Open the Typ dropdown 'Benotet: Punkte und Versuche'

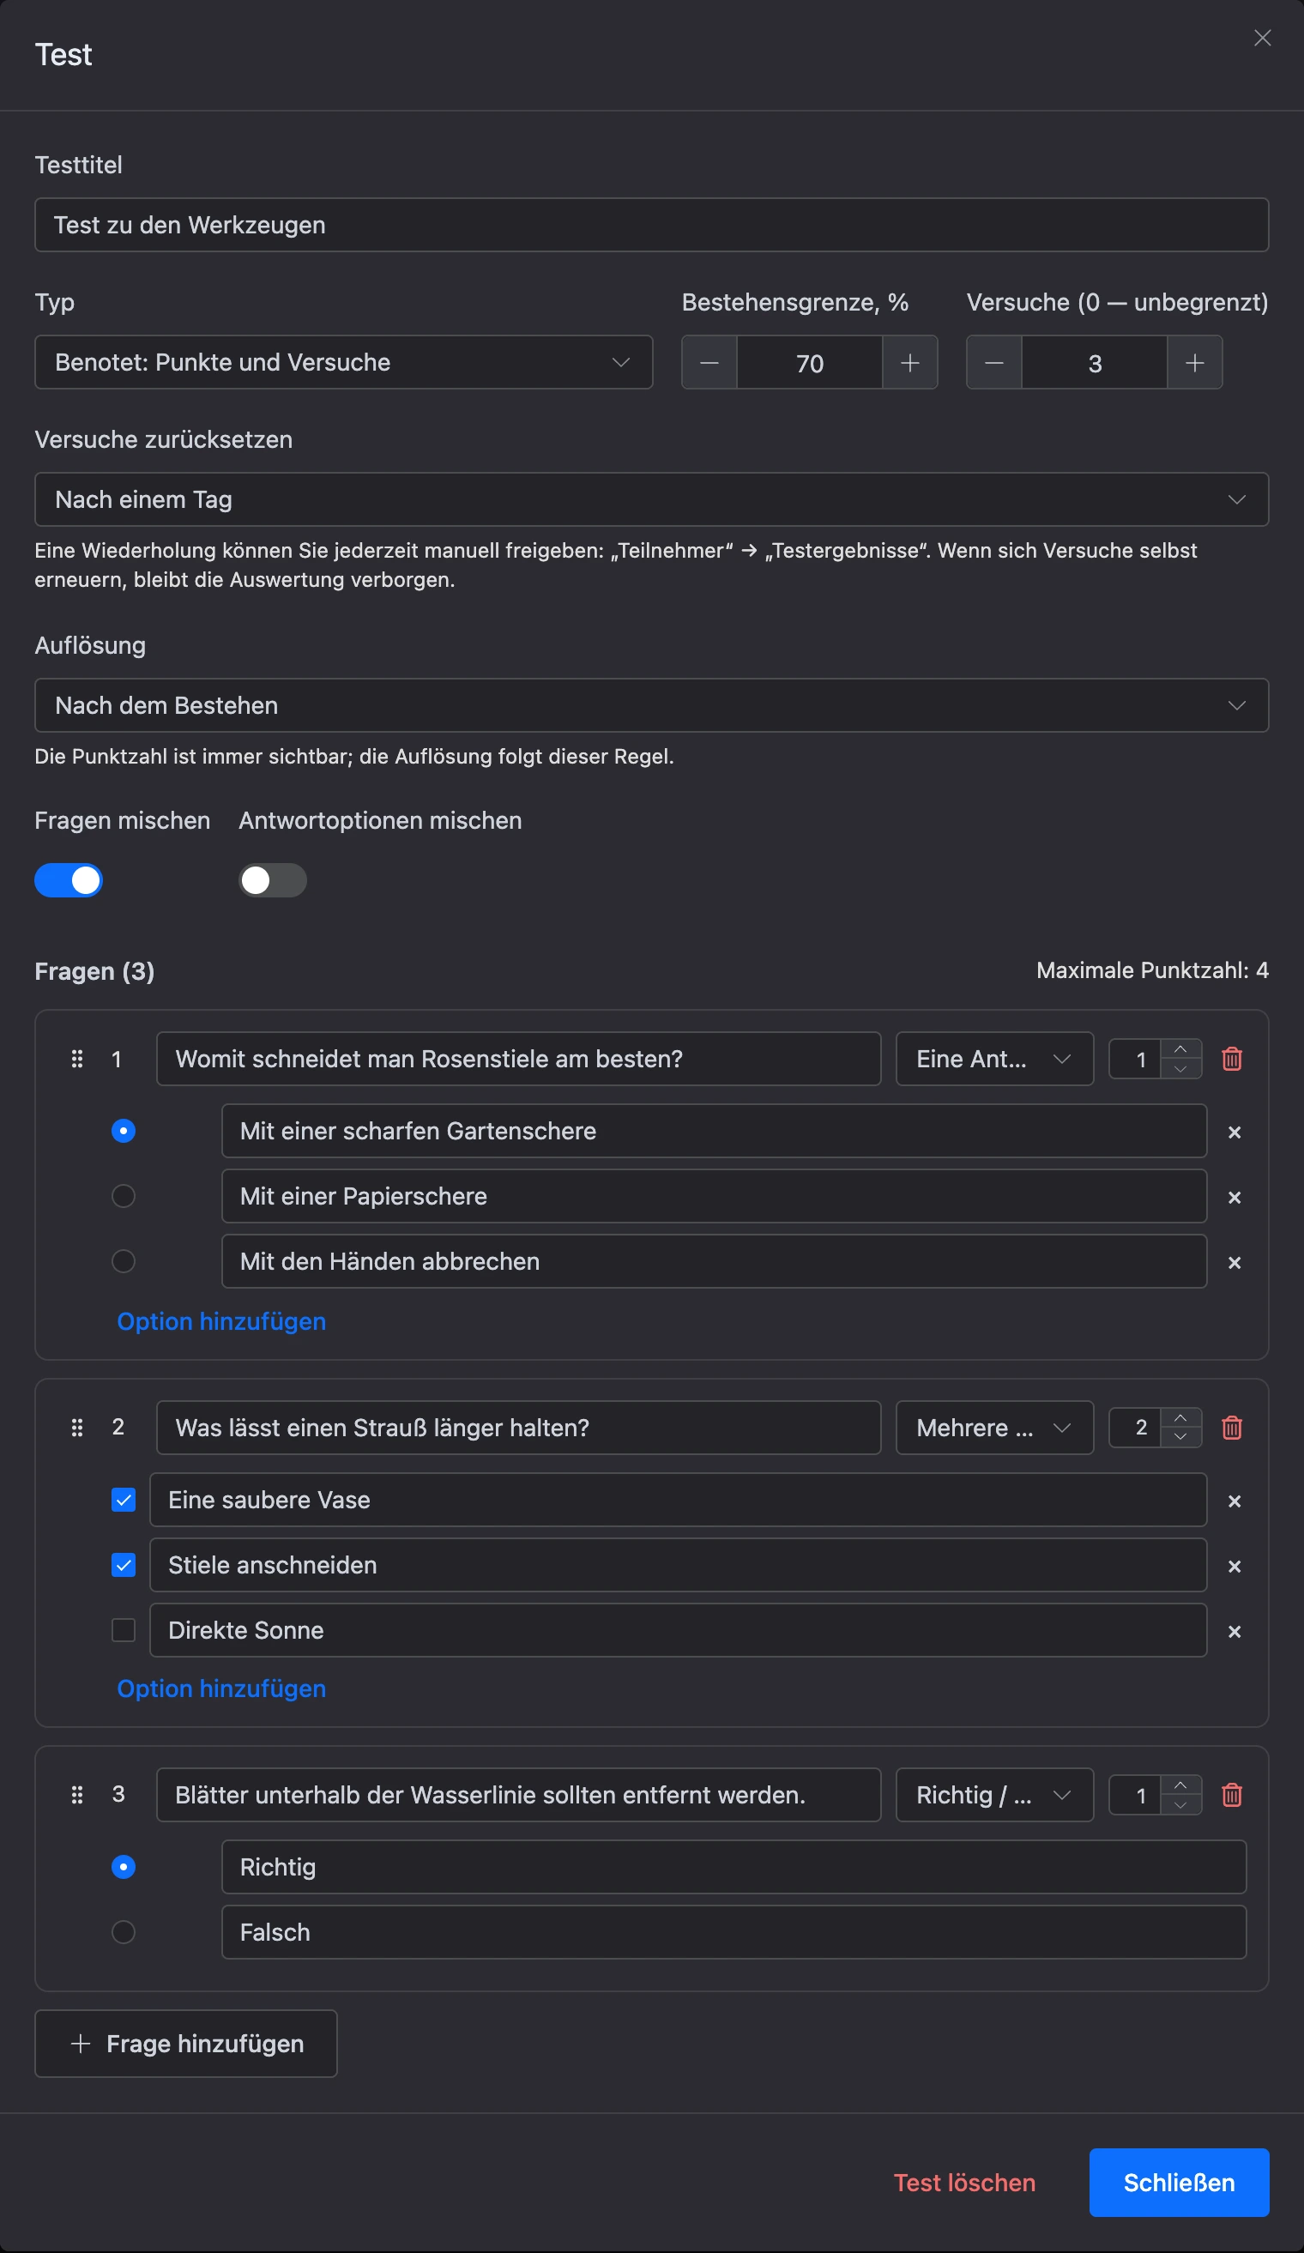pyautogui.click(x=344, y=362)
